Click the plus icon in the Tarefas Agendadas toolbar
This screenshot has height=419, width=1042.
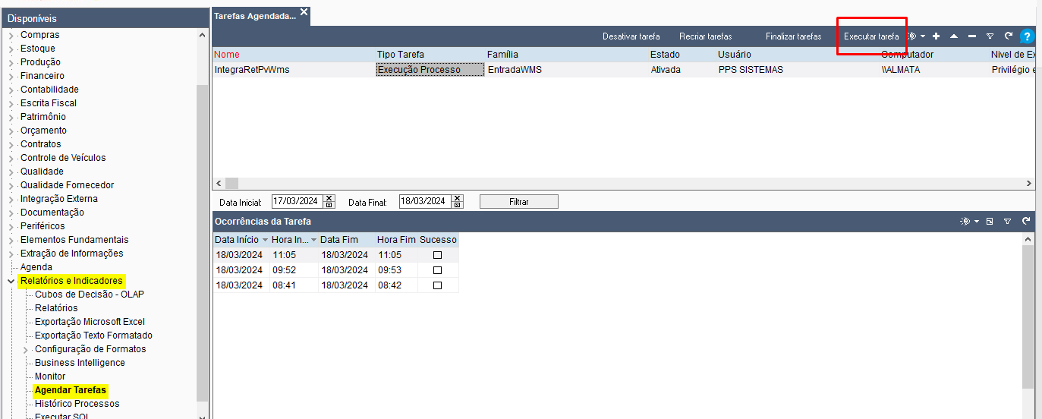click(x=936, y=36)
